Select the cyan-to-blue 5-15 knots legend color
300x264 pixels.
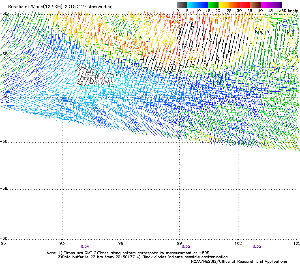pos(197,5)
